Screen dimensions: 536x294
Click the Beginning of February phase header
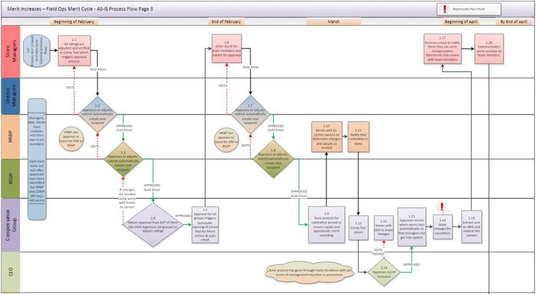[x=74, y=22]
